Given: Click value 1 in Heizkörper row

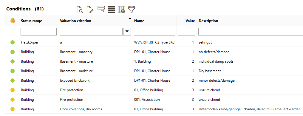Looking at the screenshot, I should [x=193, y=42].
